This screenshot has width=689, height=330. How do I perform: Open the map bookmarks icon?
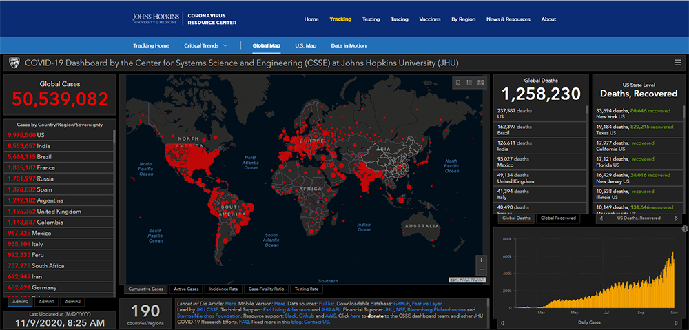(x=458, y=83)
